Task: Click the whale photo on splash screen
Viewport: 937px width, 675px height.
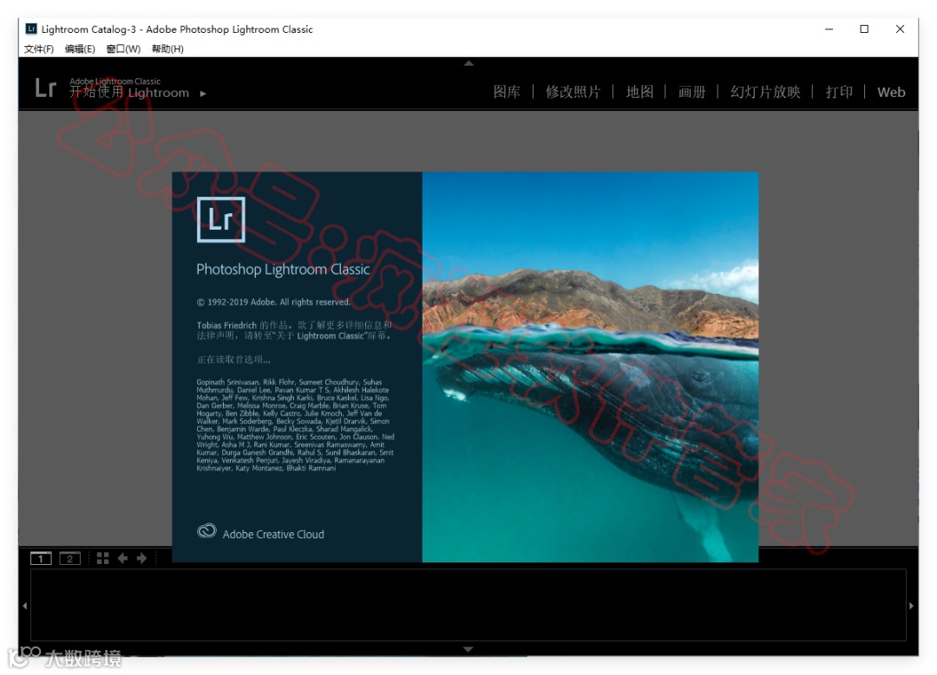Action: (x=591, y=367)
